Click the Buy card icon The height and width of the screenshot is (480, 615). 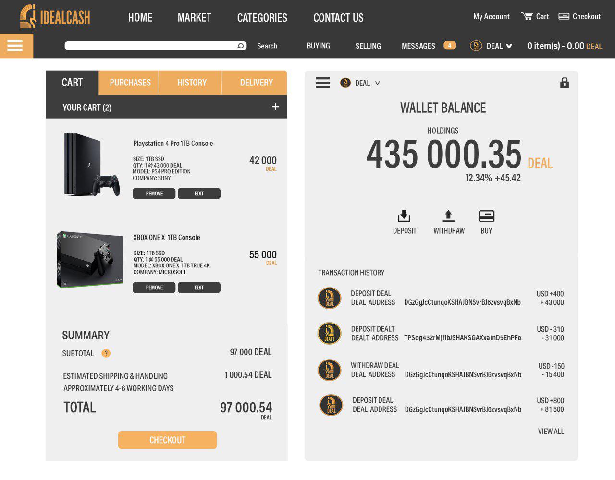pos(486,216)
